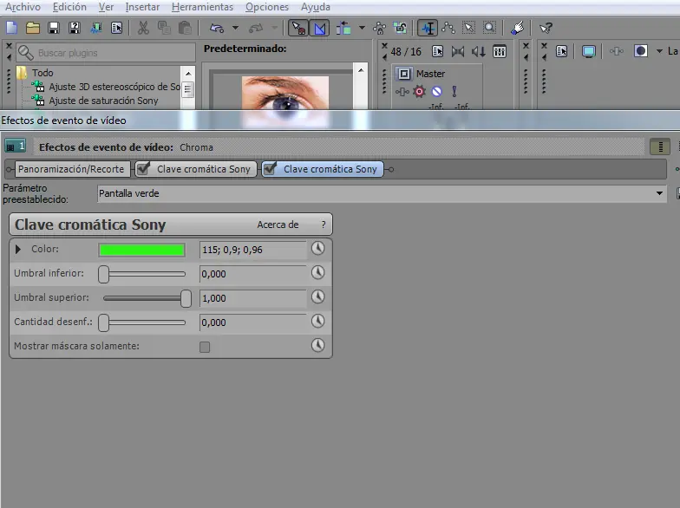Click the cut scissors icon
This screenshot has height=508, width=680.
tap(143, 28)
